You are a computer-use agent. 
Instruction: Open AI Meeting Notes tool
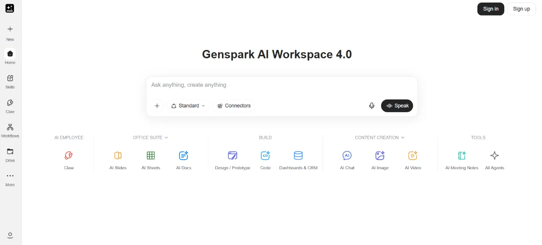[462, 160]
